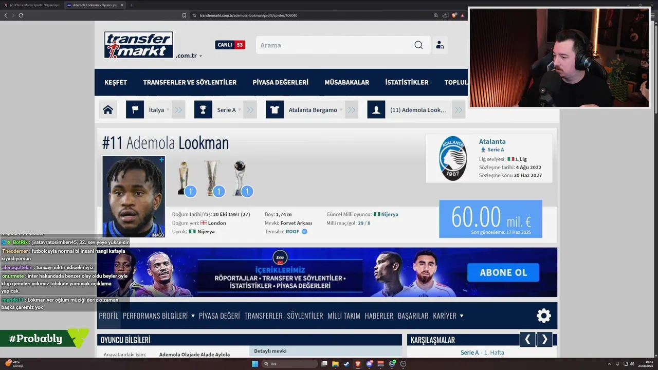
Task: Open Discord from the taskbar
Action: pos(369,364)
